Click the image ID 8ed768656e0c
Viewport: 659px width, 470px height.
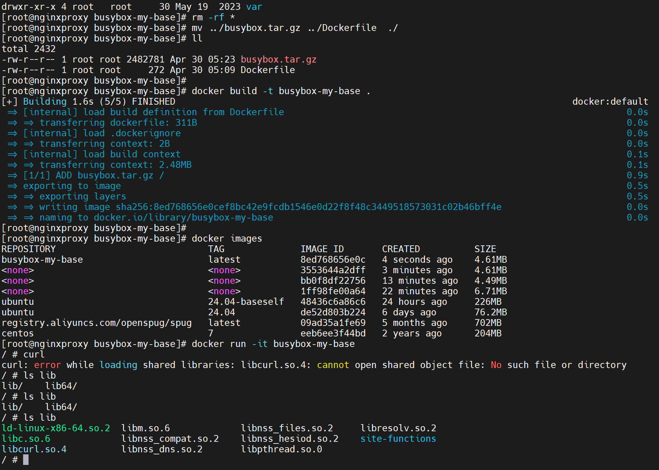click(x=333, y=260)
